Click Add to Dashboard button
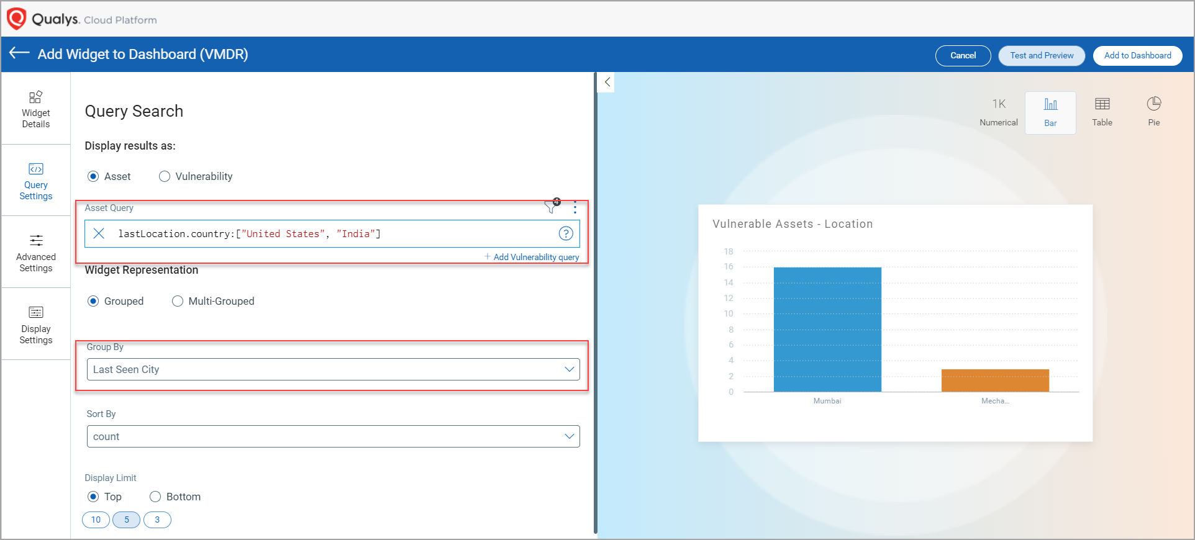The width and height of the screenshot is (1195, 540). pos(1137,55)
